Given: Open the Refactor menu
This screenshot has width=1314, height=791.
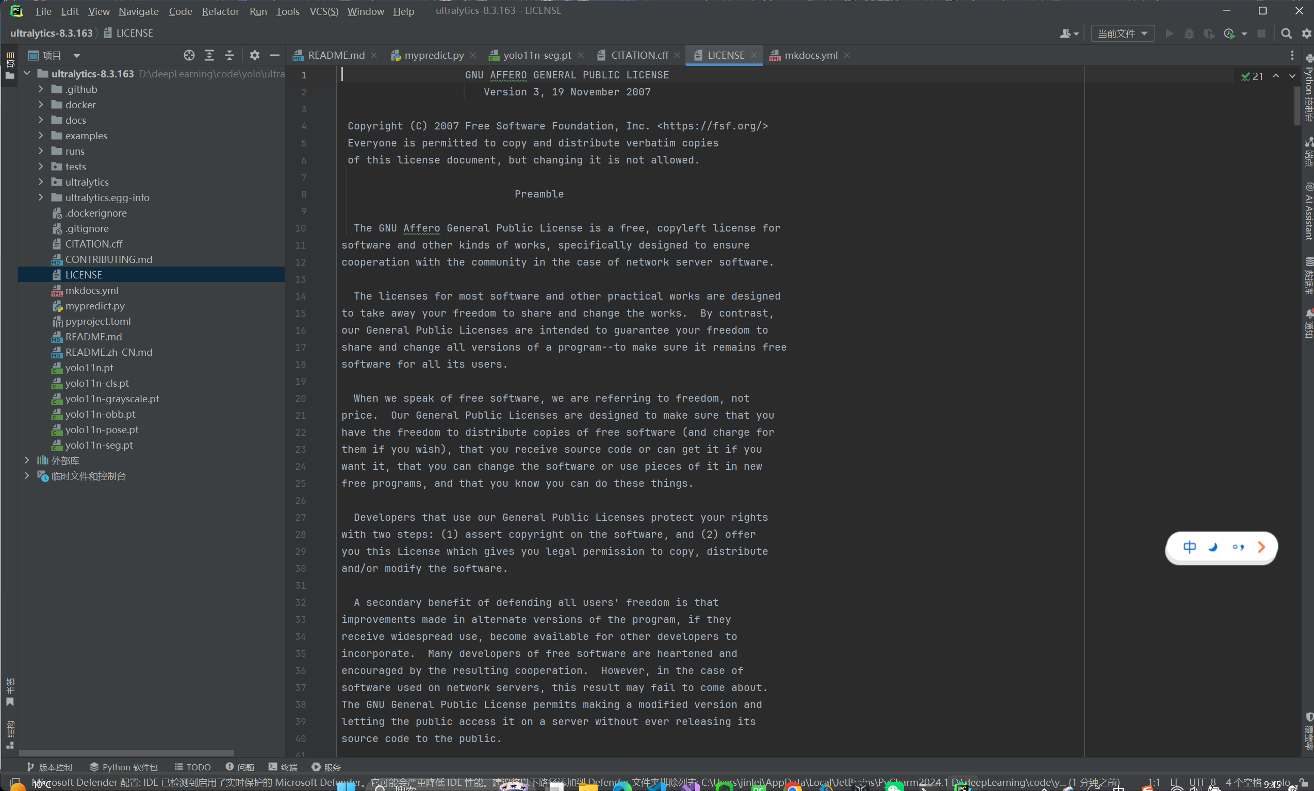Looking at the screenshot, I should (220, 11).
